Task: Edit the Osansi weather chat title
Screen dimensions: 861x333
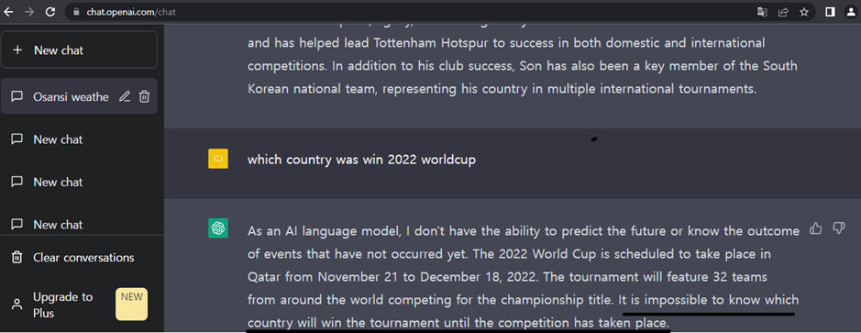Action: point(125,96)
